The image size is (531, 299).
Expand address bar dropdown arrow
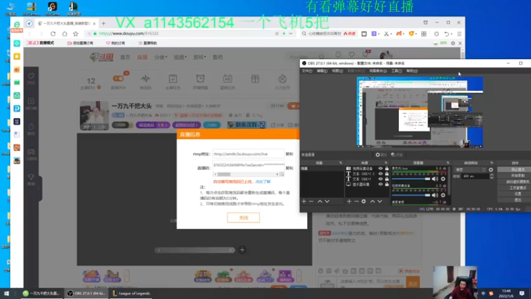(x=291, y=34)
